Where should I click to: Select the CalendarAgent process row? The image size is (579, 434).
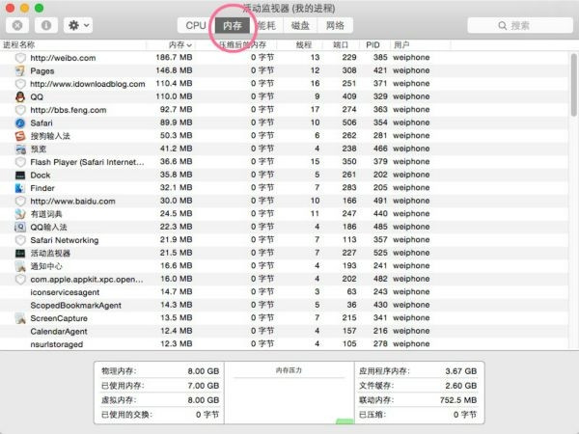(285, 332)
